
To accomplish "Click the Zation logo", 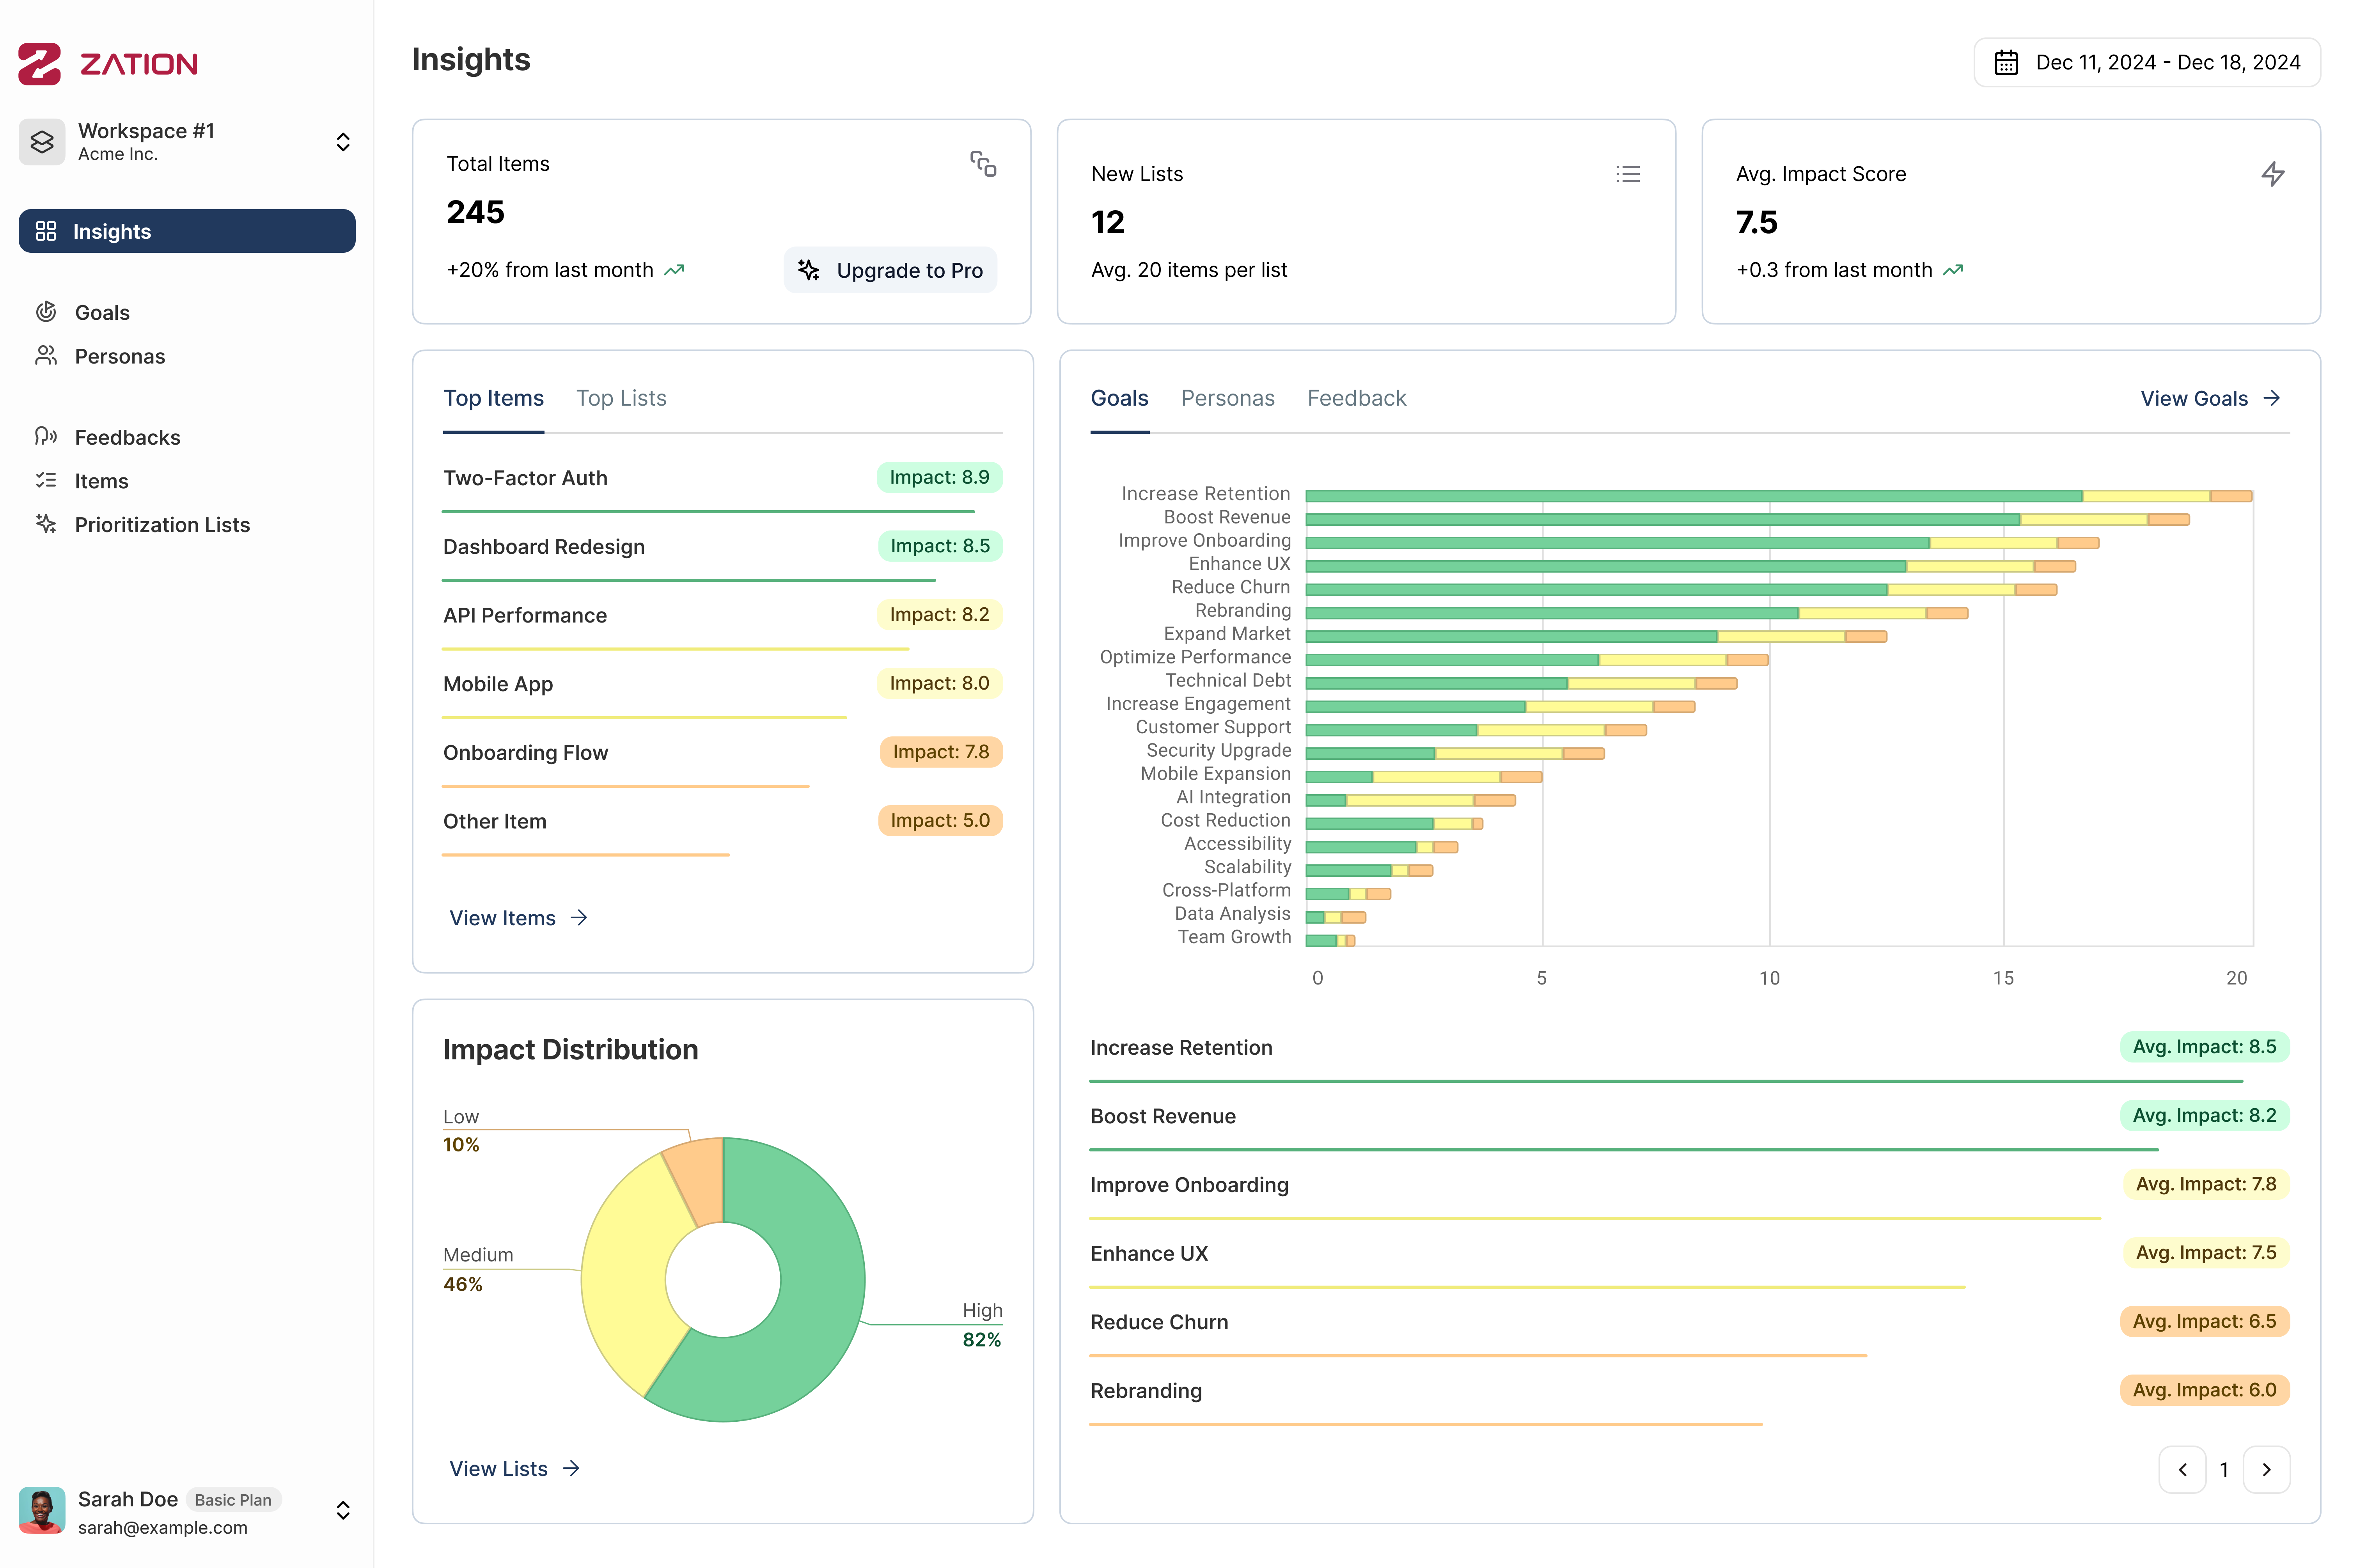I will click(x=108, y=63).
